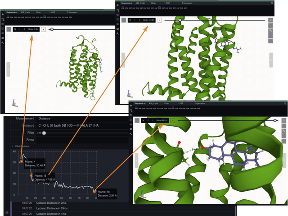This screenshot has height=216, width=288.
Task: Open '1: DSP' dropdown in Model 88/91 window
Action: pyautogui.click(x=180, y=103)
